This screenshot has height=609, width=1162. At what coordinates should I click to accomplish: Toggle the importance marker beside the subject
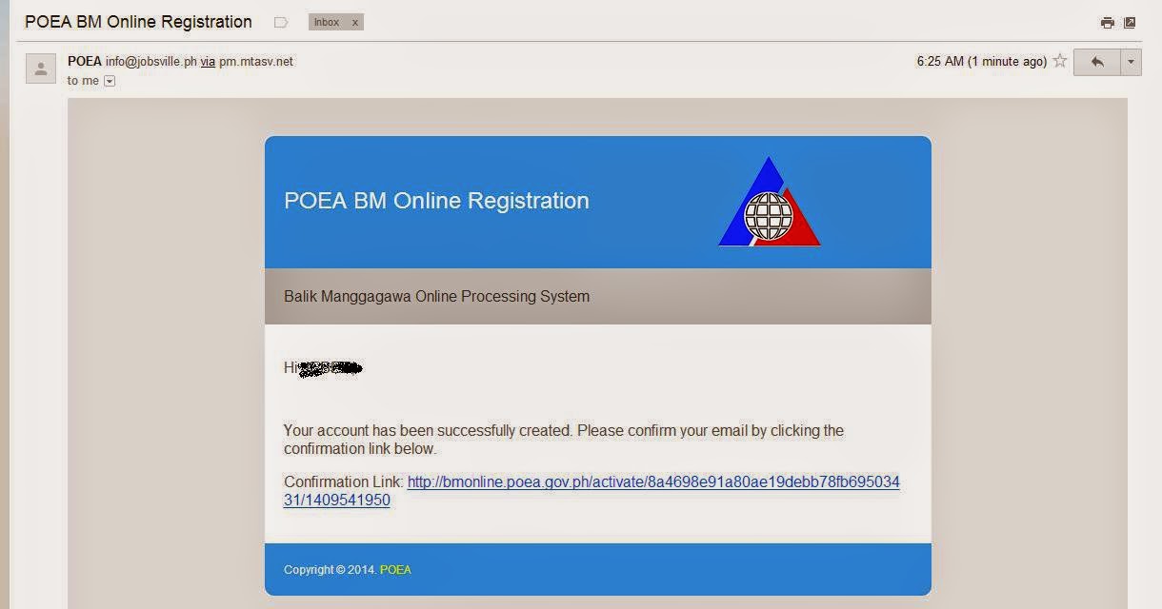[x=281, y=22]
